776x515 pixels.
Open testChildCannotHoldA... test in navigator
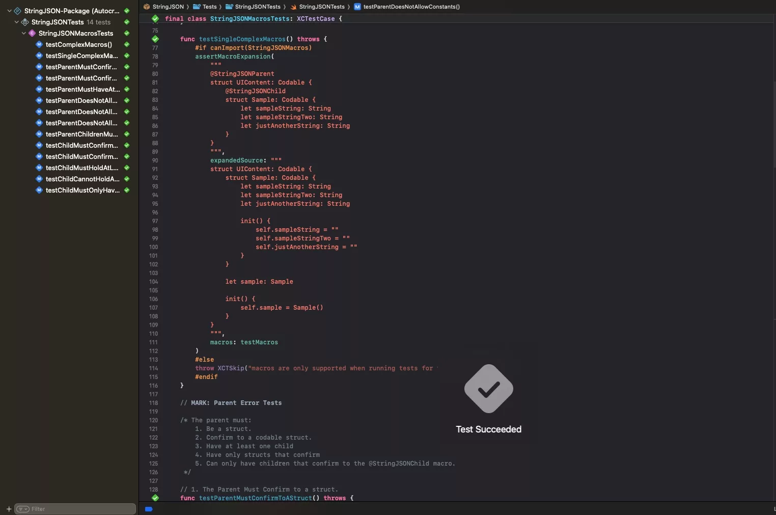click(x=82, y=179)
